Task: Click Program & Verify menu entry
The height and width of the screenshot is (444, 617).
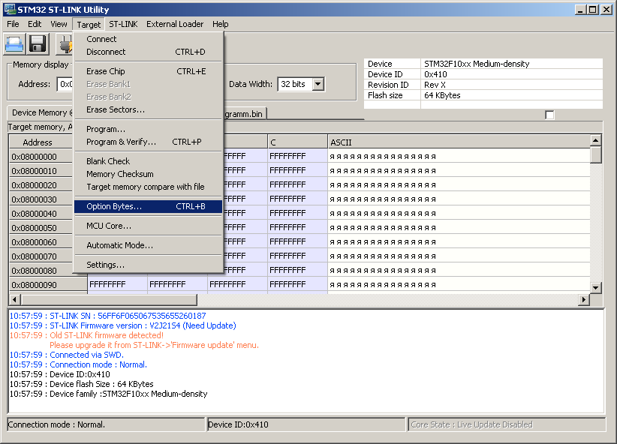Action: (121, 142)
